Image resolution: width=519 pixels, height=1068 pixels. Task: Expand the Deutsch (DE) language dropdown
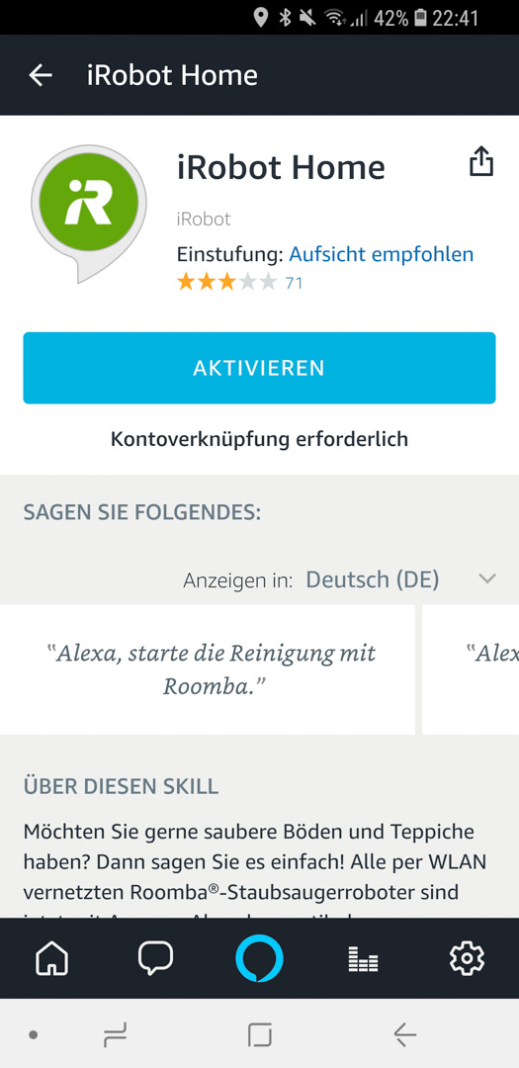373,579
